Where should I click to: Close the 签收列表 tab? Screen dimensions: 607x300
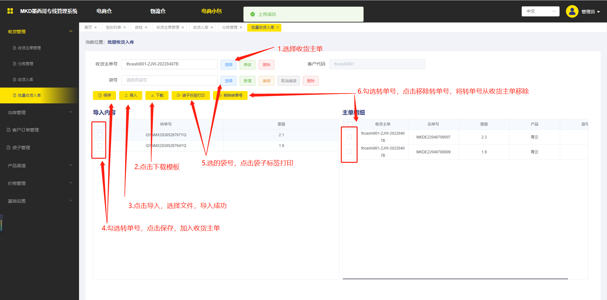point(125,28)
